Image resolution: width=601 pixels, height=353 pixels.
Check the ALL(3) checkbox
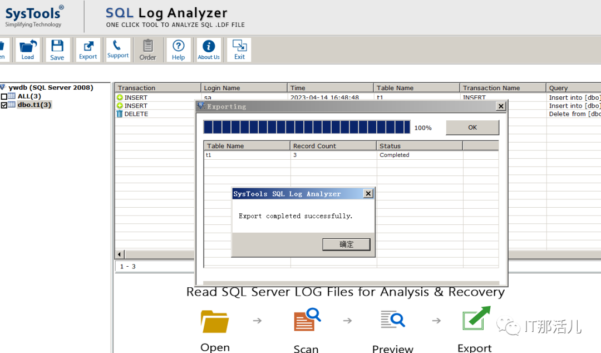[x=4, y=96]
